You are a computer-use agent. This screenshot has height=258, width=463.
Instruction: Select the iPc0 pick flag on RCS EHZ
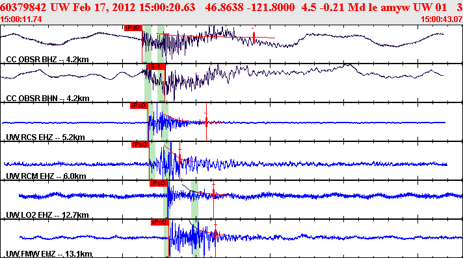(139, 106)
